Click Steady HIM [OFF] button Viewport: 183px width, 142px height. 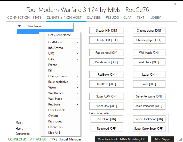pyautogui.click(x=106, y=40)
